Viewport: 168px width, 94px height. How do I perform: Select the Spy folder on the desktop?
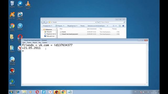[x=12, y=38]
